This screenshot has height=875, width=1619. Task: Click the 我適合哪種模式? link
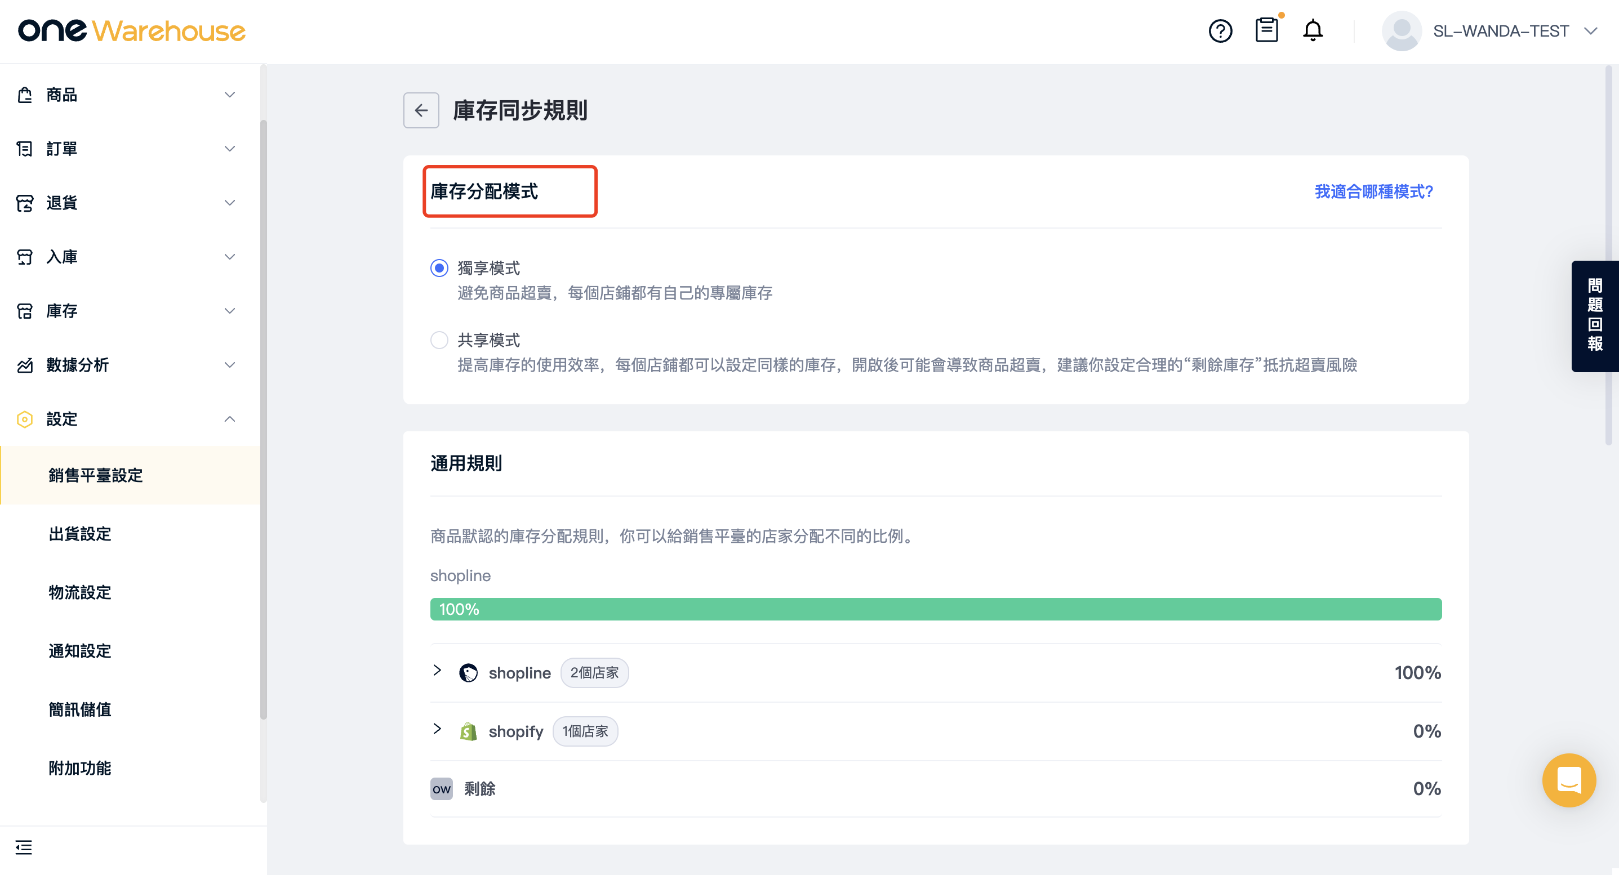tap(1374, 191)
